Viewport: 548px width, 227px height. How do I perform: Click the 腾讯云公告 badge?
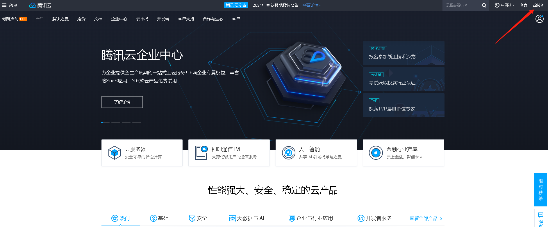[x=236, y=5]
